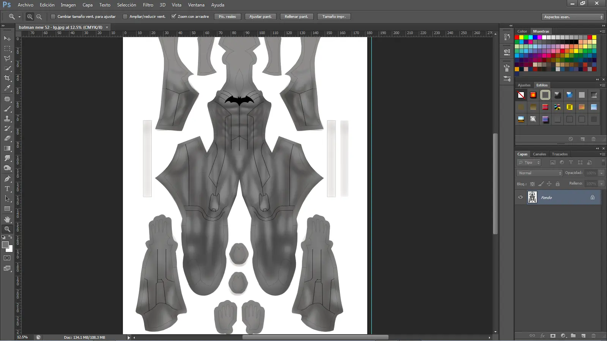
Task: Select the Sponge tool
Action: coord(7,168)
